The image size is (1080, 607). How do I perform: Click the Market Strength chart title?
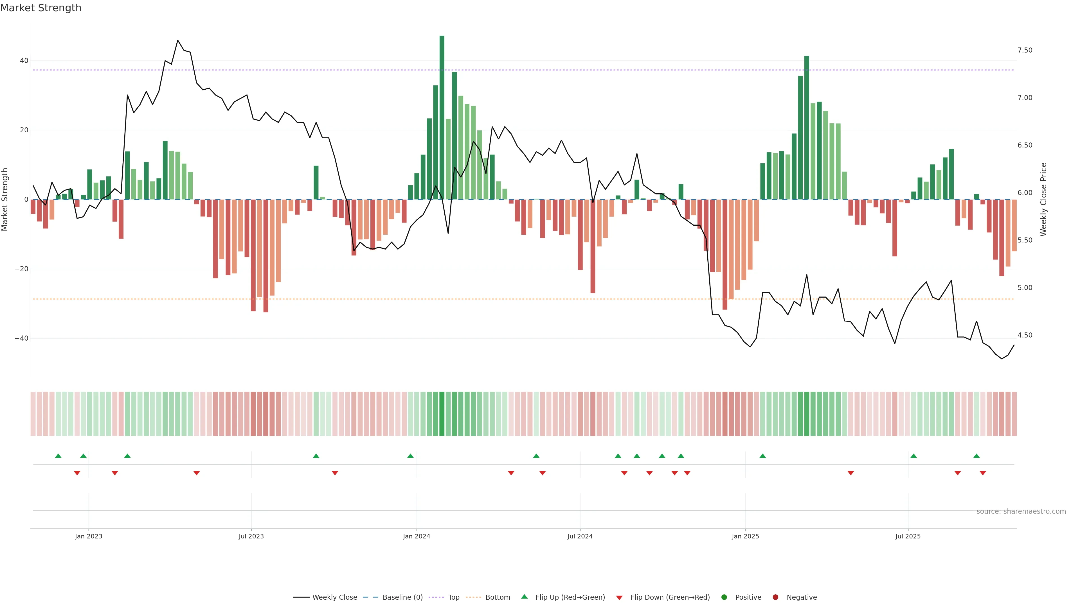(x=41, y=8)
